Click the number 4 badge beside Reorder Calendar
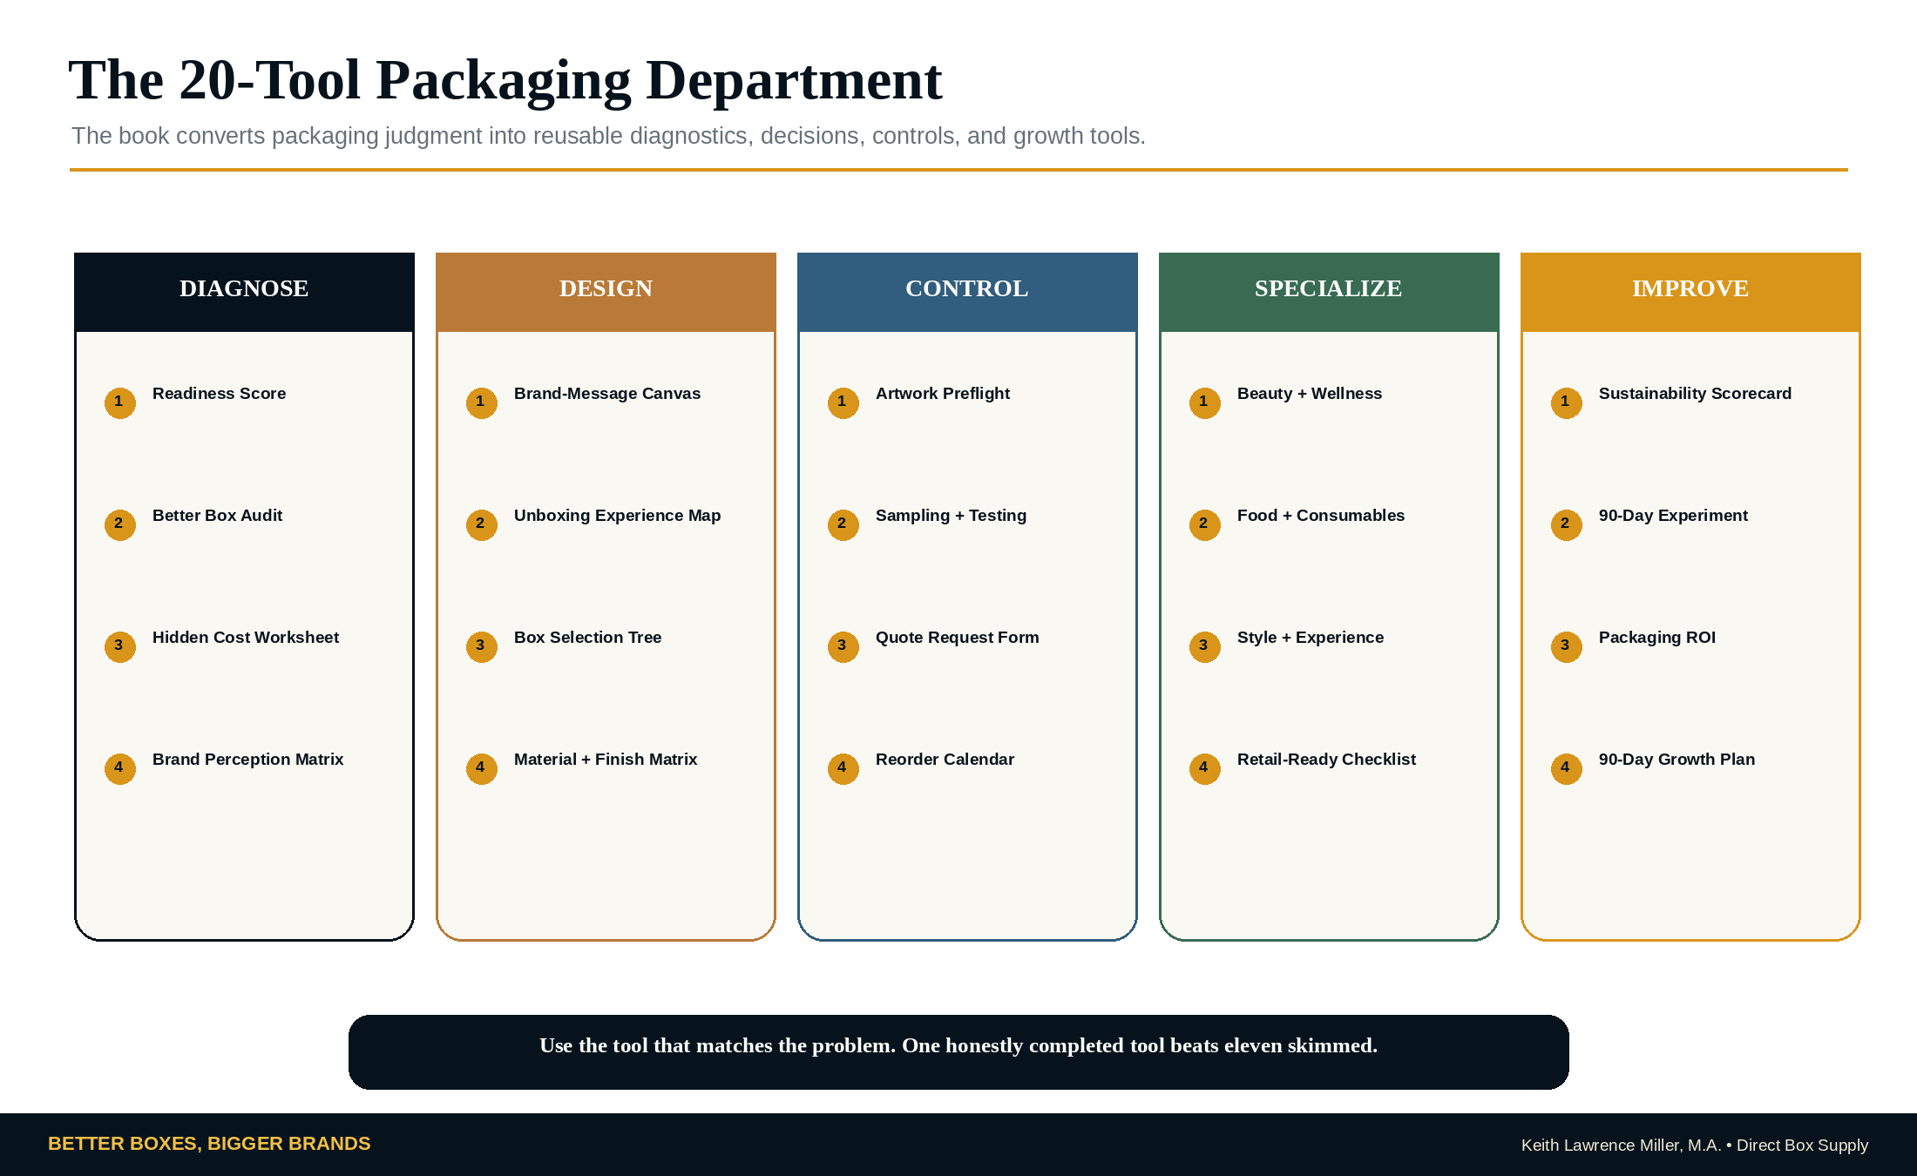 tap(843, 768)
